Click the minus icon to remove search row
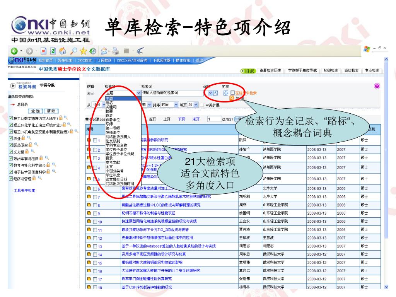Image resolution: width=396 pixels, height=297 pixels. 92,93
